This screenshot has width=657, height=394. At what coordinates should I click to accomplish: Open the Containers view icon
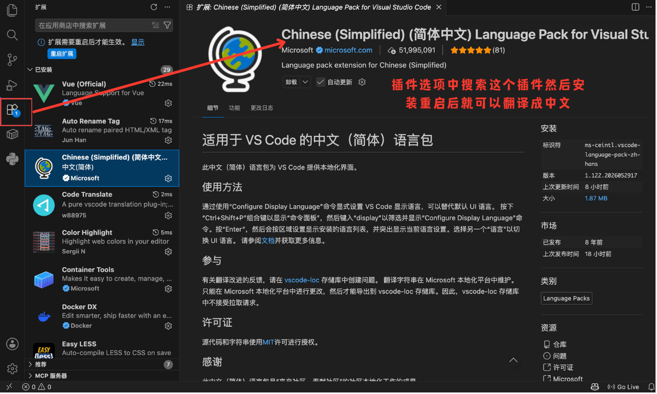pos(12,134)
